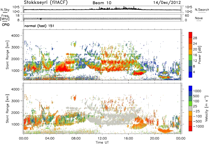Image resolution: width=209 pixels, height=144 pixels.
Task: Click the 3000 tick on velocity panel
Action: [15, 101]
